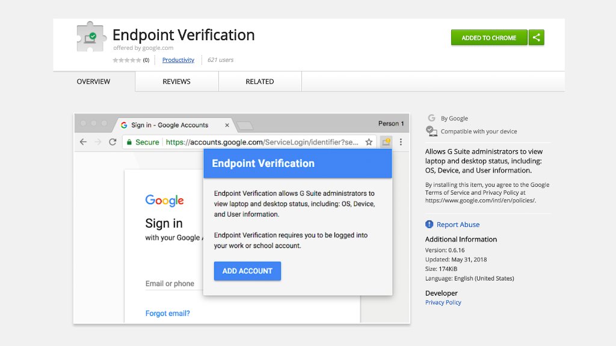Click the Endpoint Verification puzzle piece icon
Viewport: 616px width, 346px height.
(x=91, y=37)
